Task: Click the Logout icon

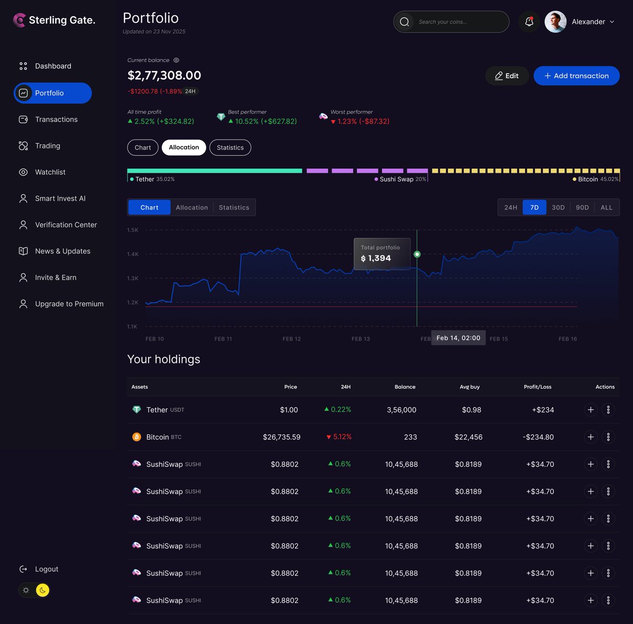Action: pos(23,569)
